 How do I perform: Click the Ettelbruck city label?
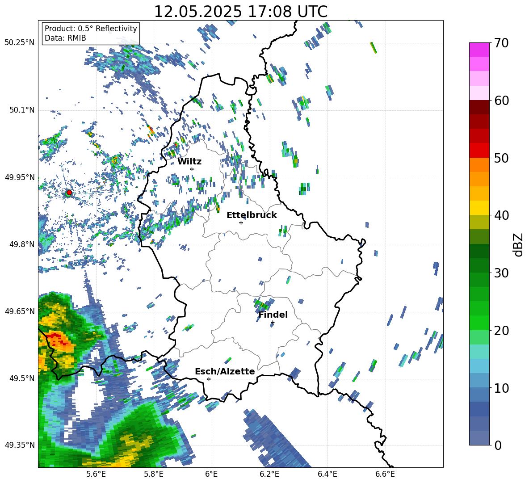(252, 215)
